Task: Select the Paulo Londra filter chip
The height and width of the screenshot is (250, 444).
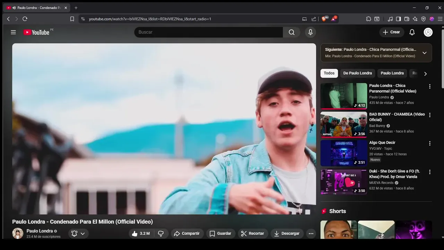Action: [x=392, y=73]
